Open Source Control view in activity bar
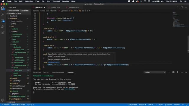The width and height of the screenshot is (189, 106). (3, 20)
